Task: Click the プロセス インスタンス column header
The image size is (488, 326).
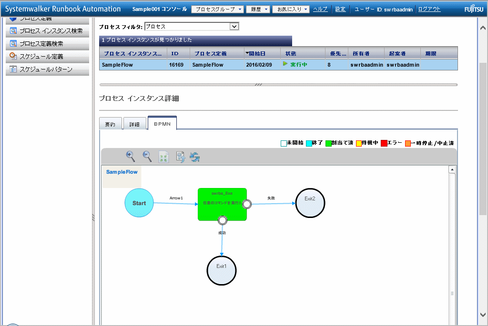Action: [133, 53]
